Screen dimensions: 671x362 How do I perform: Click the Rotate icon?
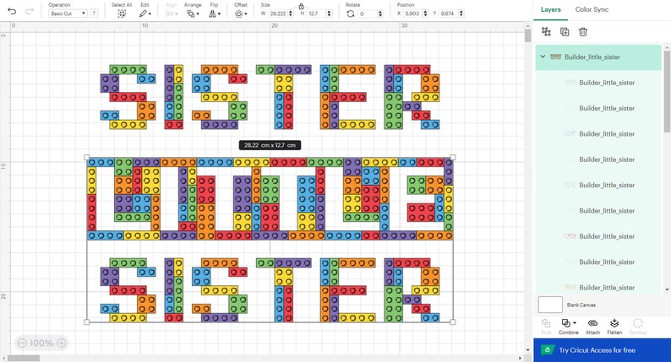[x=351, y=14]
